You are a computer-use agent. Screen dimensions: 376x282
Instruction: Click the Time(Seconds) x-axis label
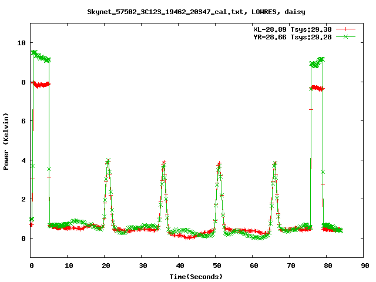point(196,277)
